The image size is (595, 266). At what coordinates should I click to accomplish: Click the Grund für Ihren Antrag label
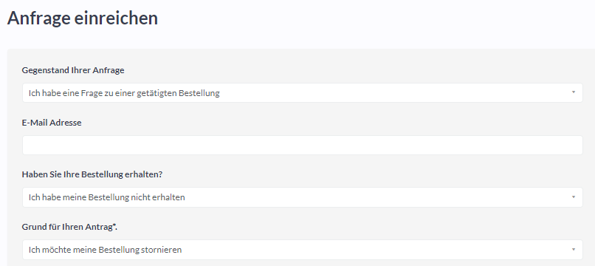[x=69, y=227]
